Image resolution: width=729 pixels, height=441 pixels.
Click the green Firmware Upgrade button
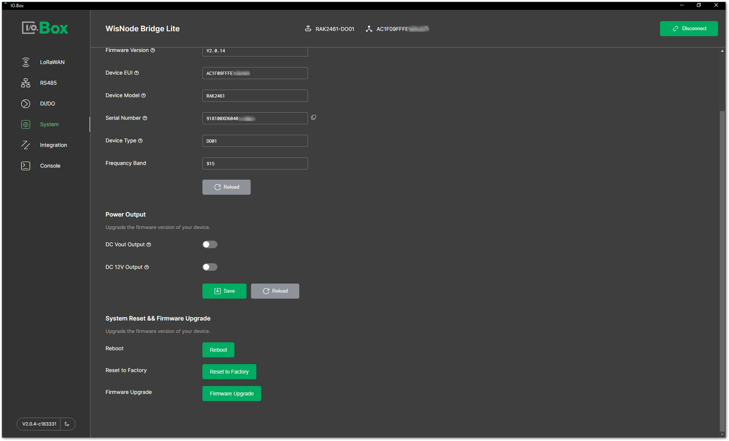point(232,394)
